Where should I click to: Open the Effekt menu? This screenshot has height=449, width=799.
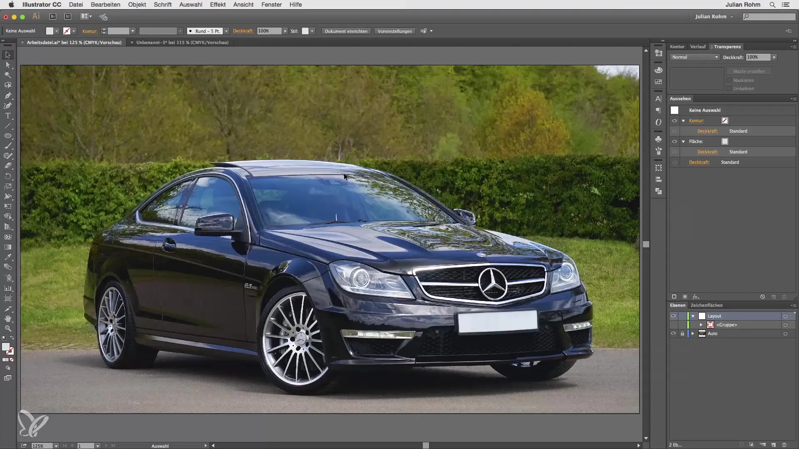218,5
